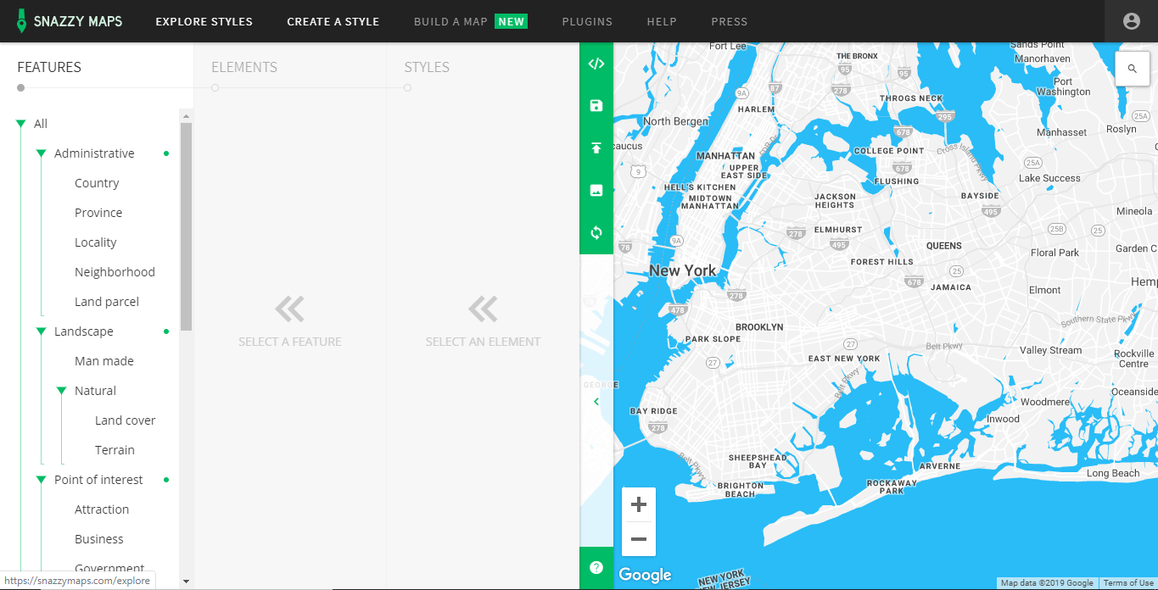Open Create a Style page

point(333,21)
